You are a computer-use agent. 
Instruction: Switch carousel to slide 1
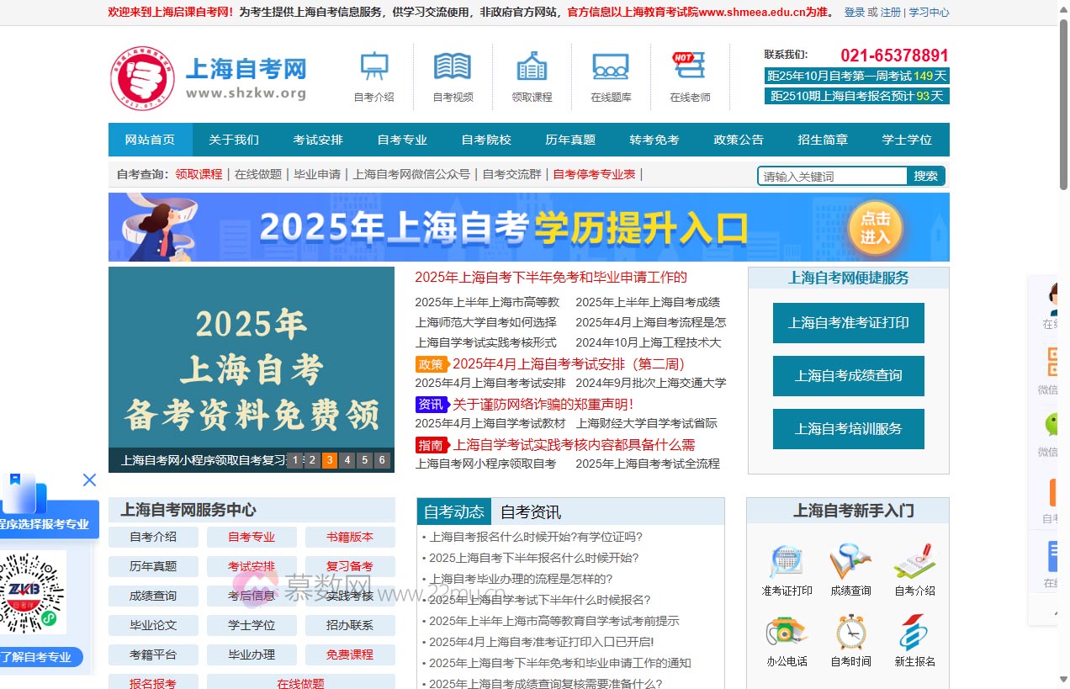[295, 460]
